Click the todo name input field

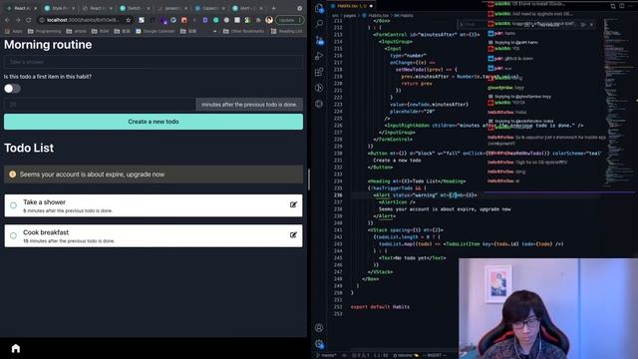pos(154,62)
